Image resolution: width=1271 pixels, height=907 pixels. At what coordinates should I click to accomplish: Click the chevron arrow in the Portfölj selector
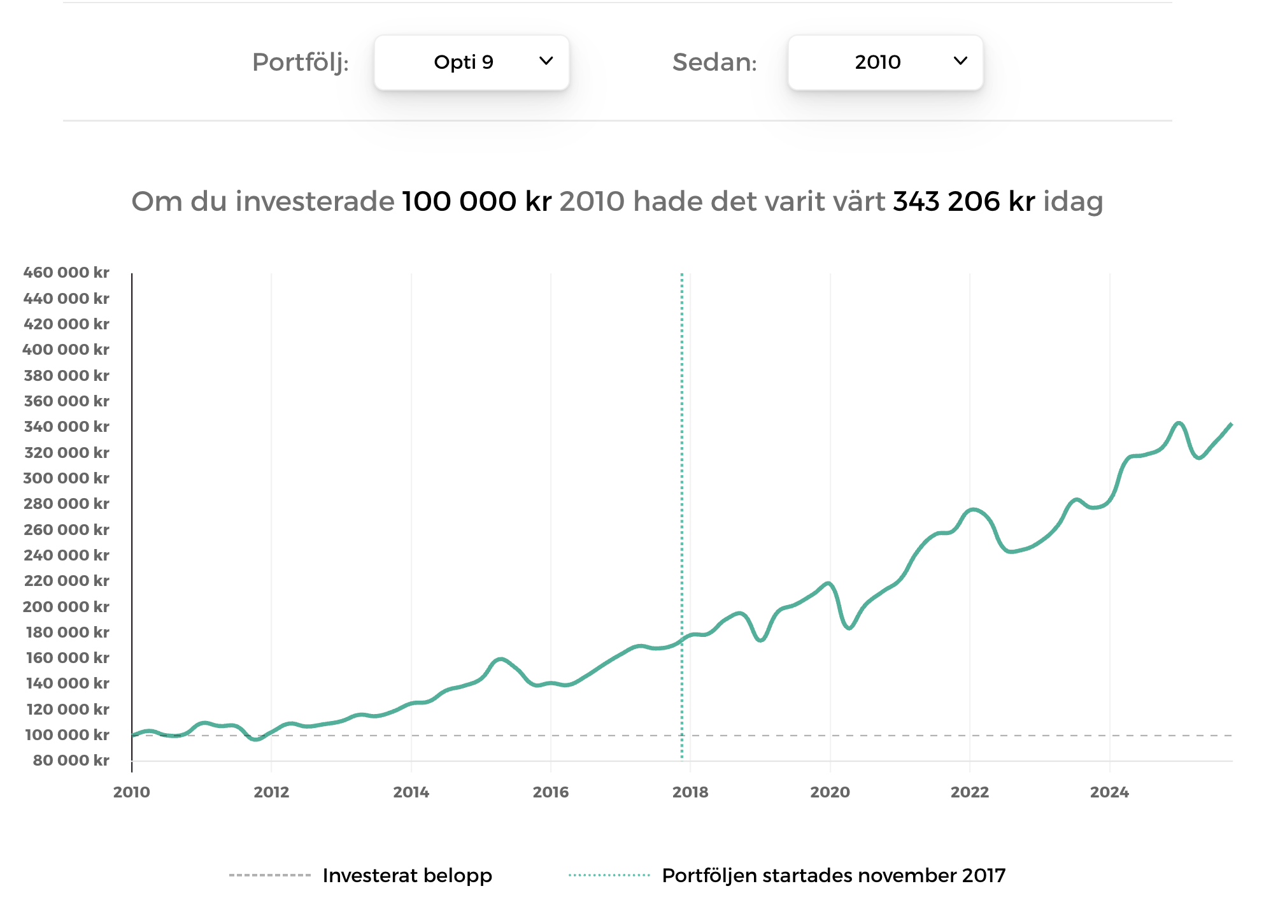pos(546,61)
